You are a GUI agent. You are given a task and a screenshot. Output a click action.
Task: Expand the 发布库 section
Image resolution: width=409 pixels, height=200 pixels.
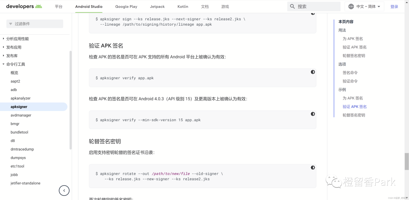click(3, 56)
